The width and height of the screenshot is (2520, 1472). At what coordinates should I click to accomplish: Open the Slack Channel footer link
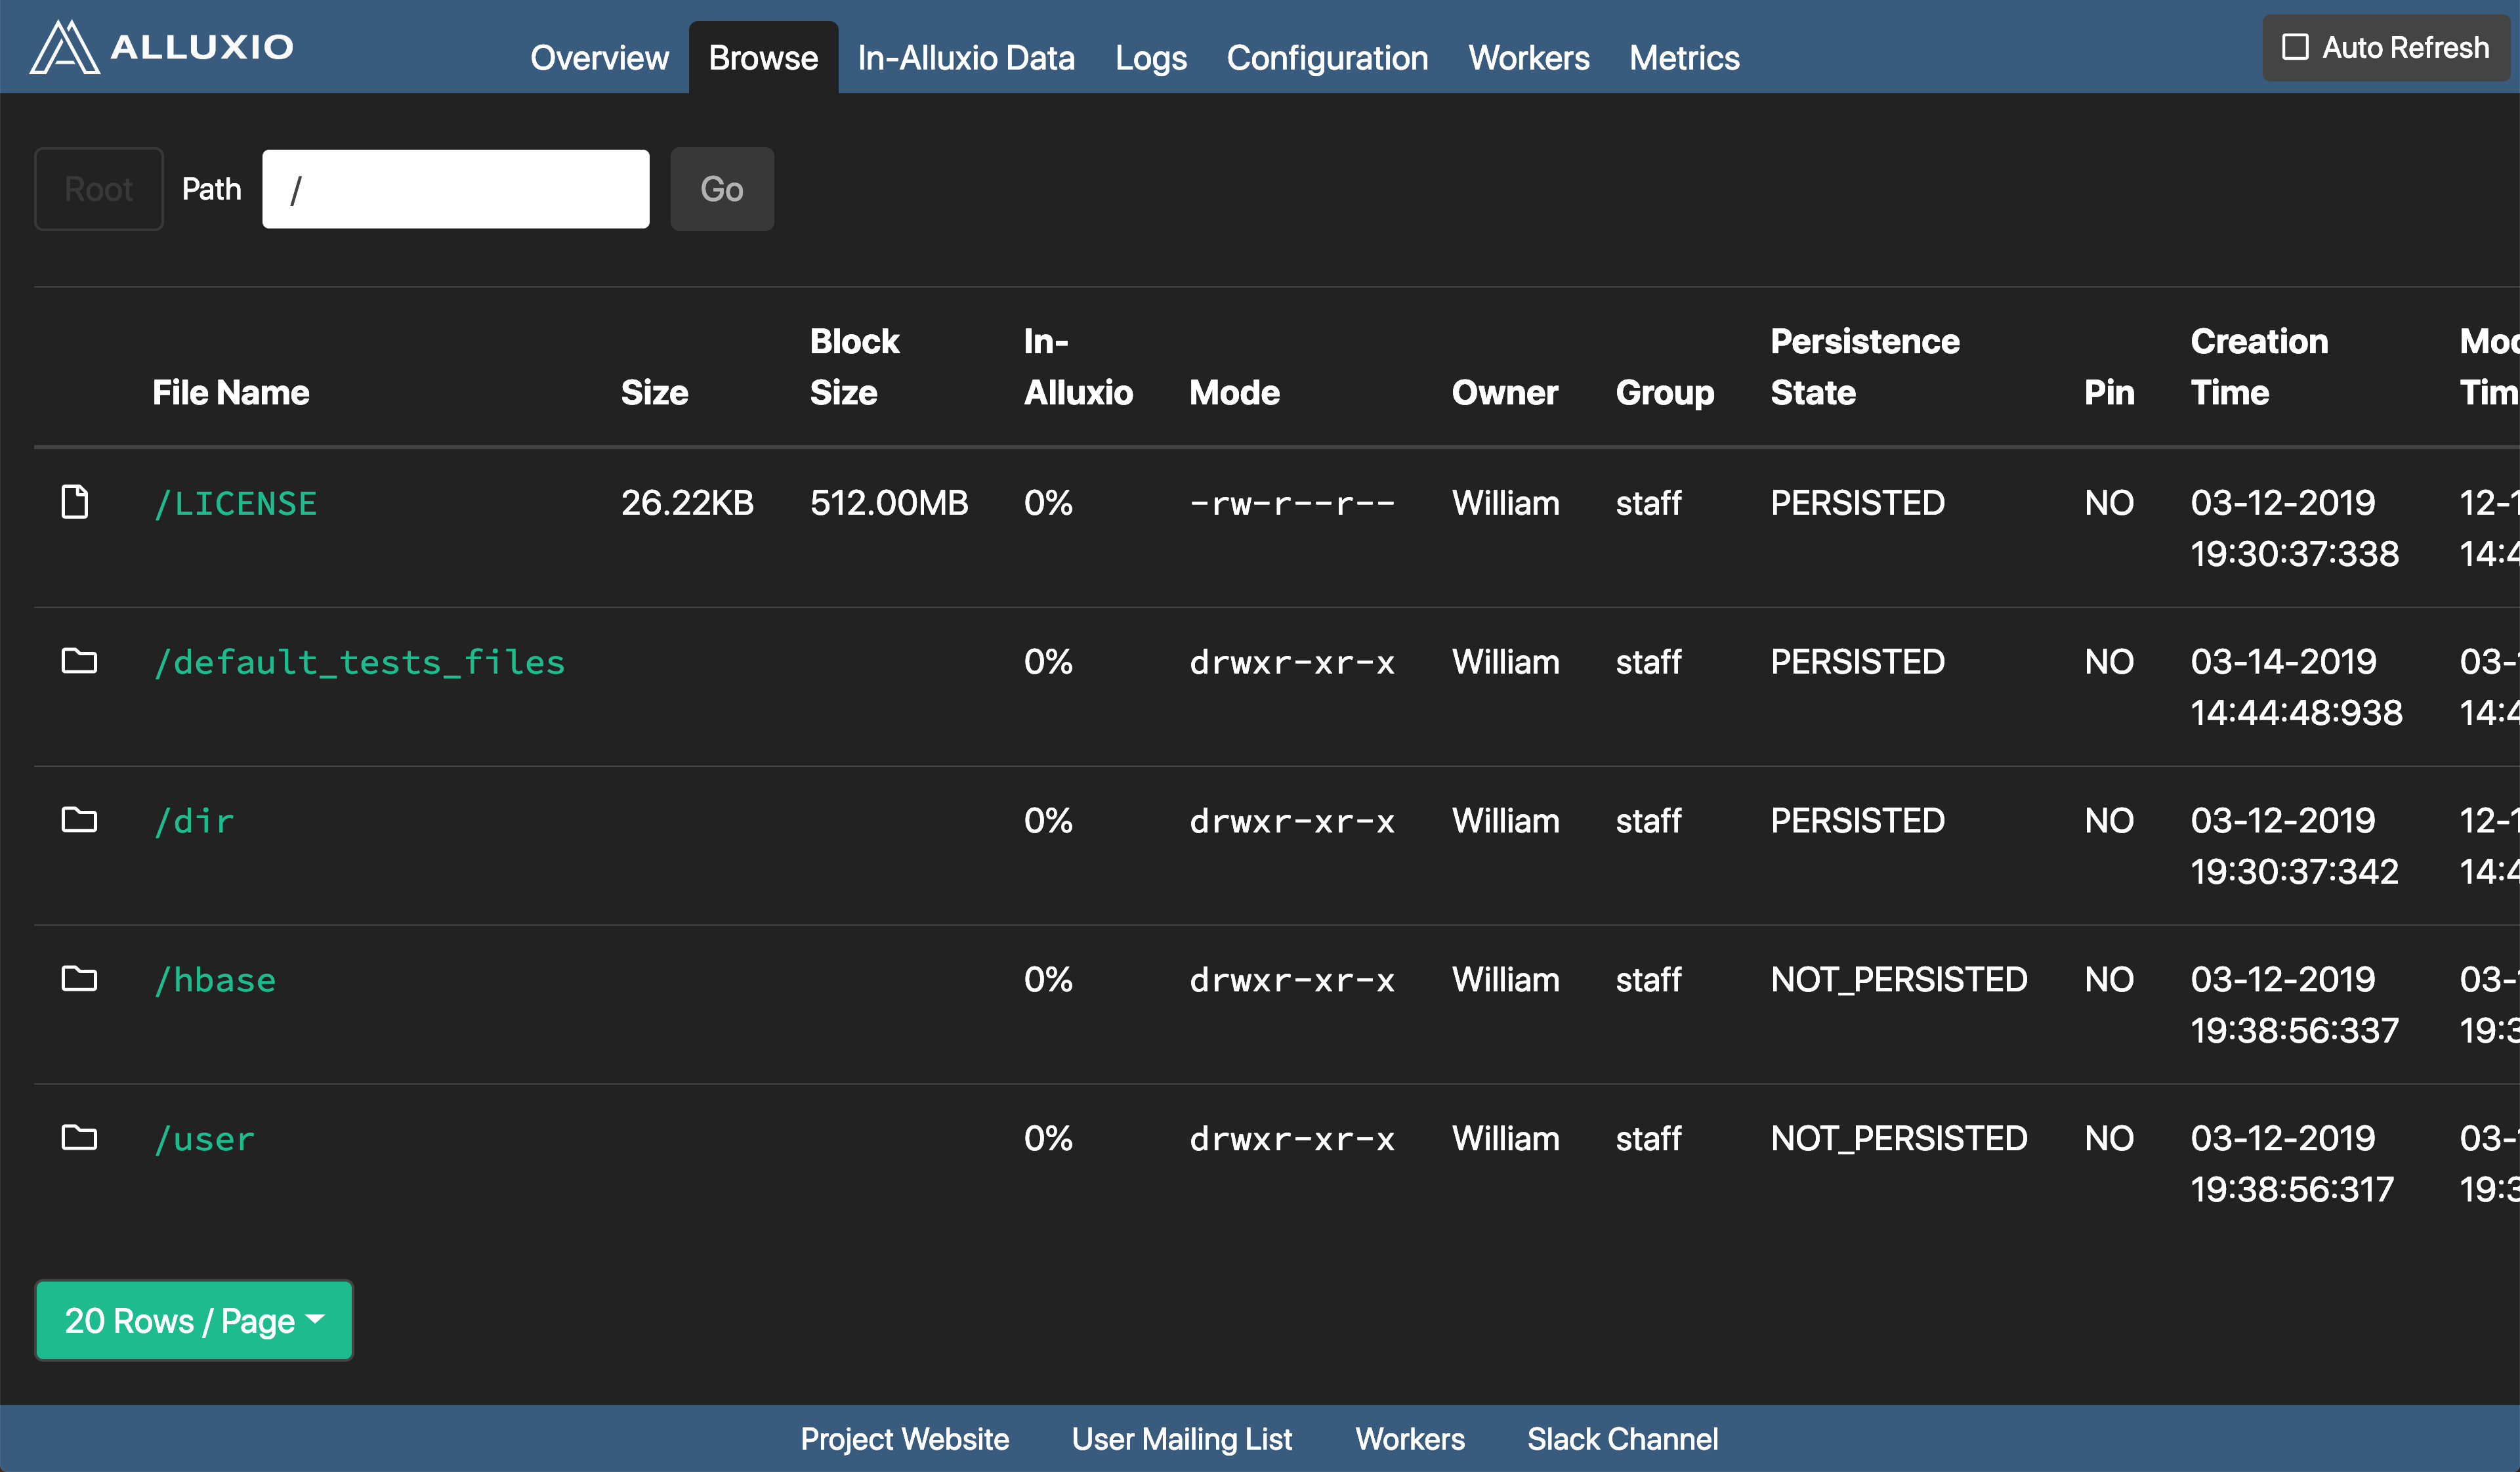pos(1622,1438)
